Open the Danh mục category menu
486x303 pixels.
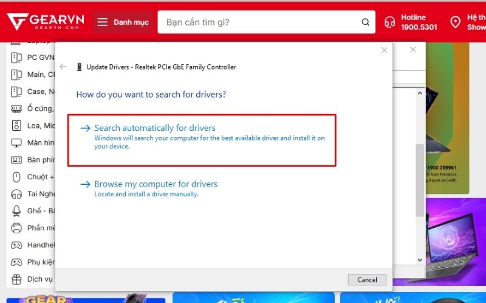click(123, 22)
